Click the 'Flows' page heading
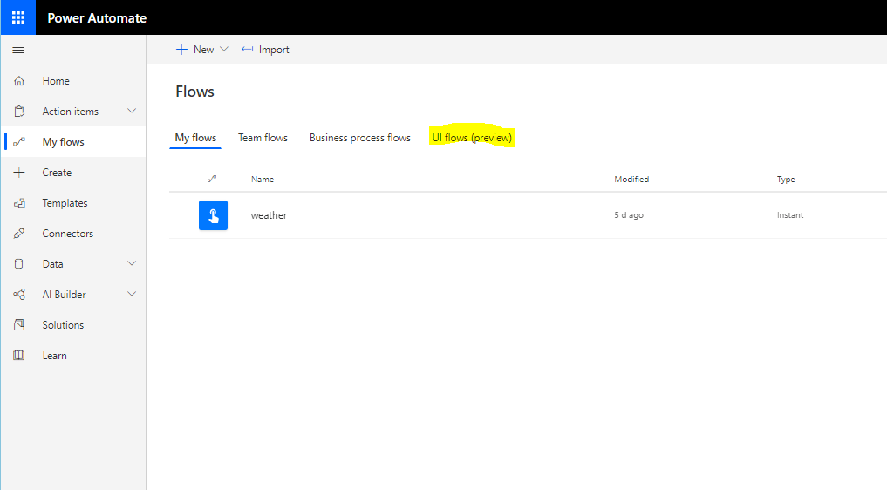Viewport: 887px width, 490px height. (194, 92)
